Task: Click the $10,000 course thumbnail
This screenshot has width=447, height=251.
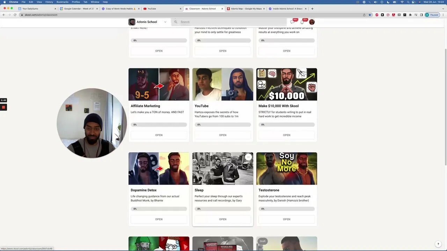Action: point(287,84)
